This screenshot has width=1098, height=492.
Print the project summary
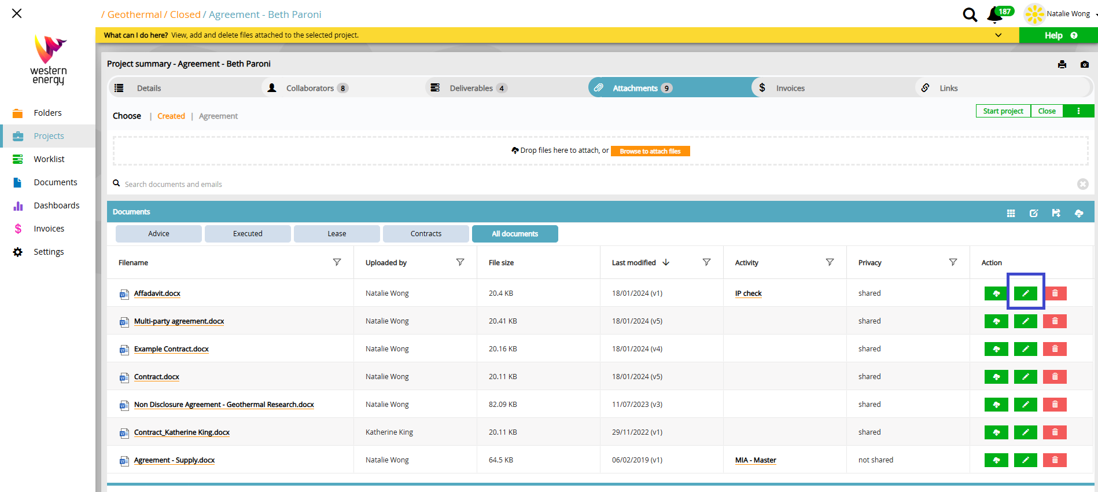point(1062,64)
